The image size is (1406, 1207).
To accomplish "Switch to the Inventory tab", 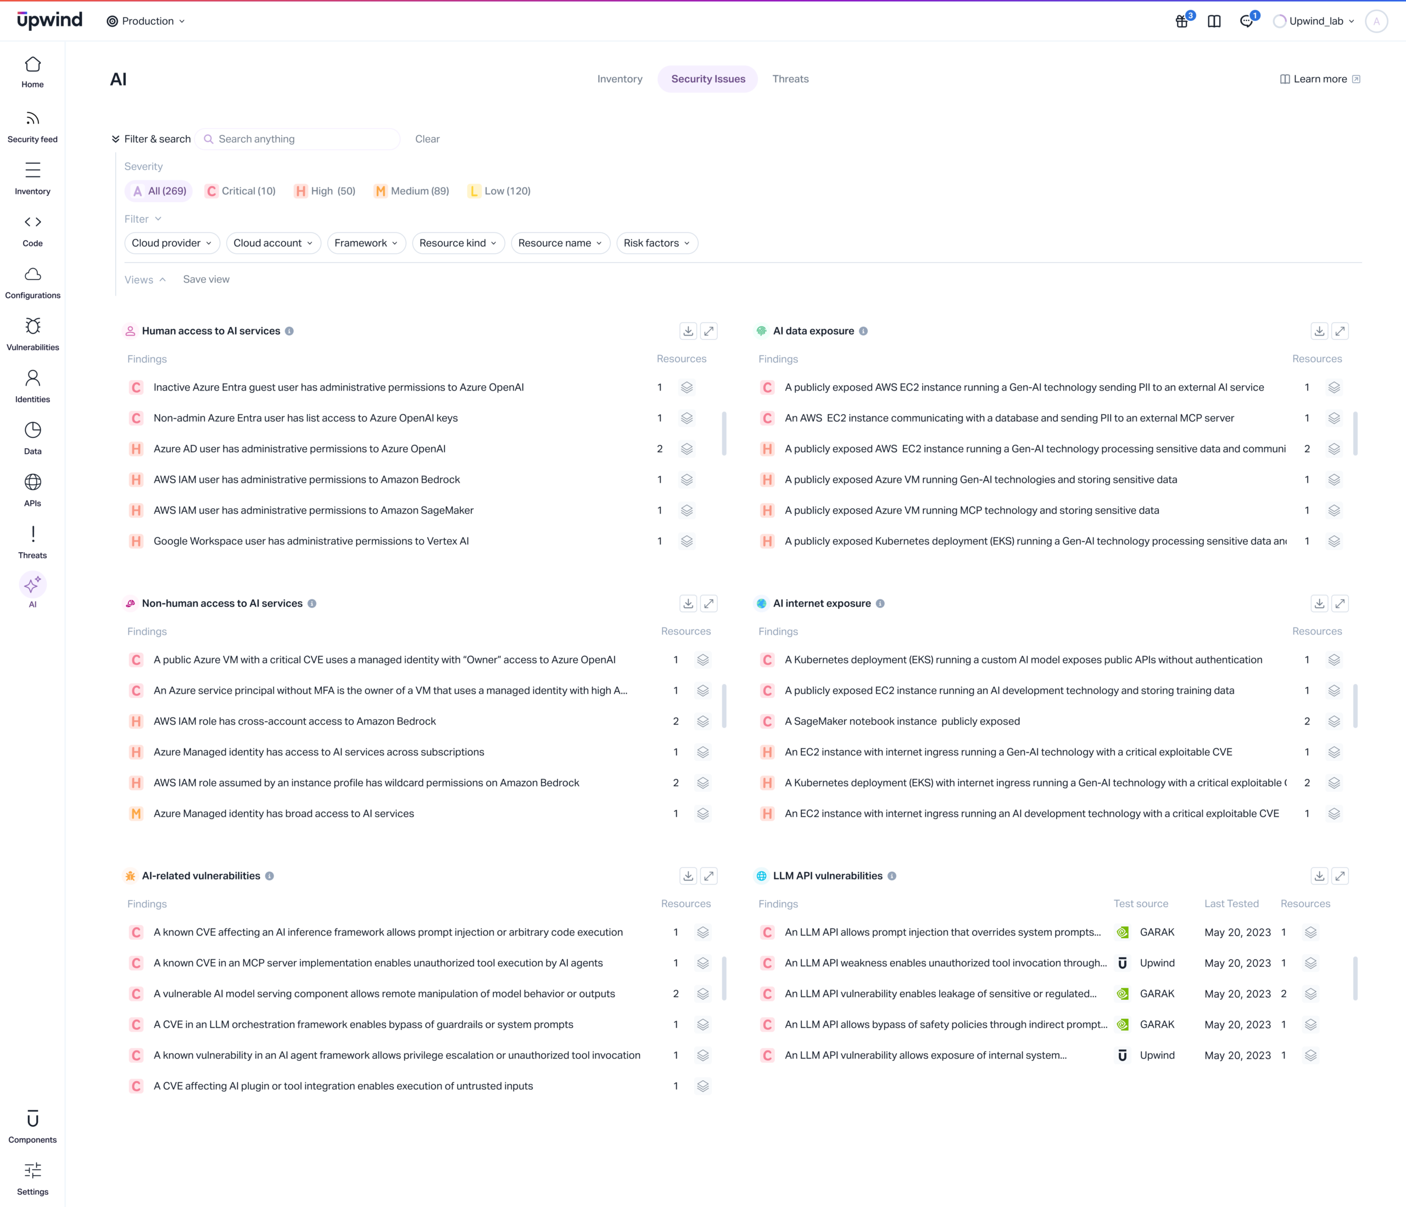I will [620, 79].
